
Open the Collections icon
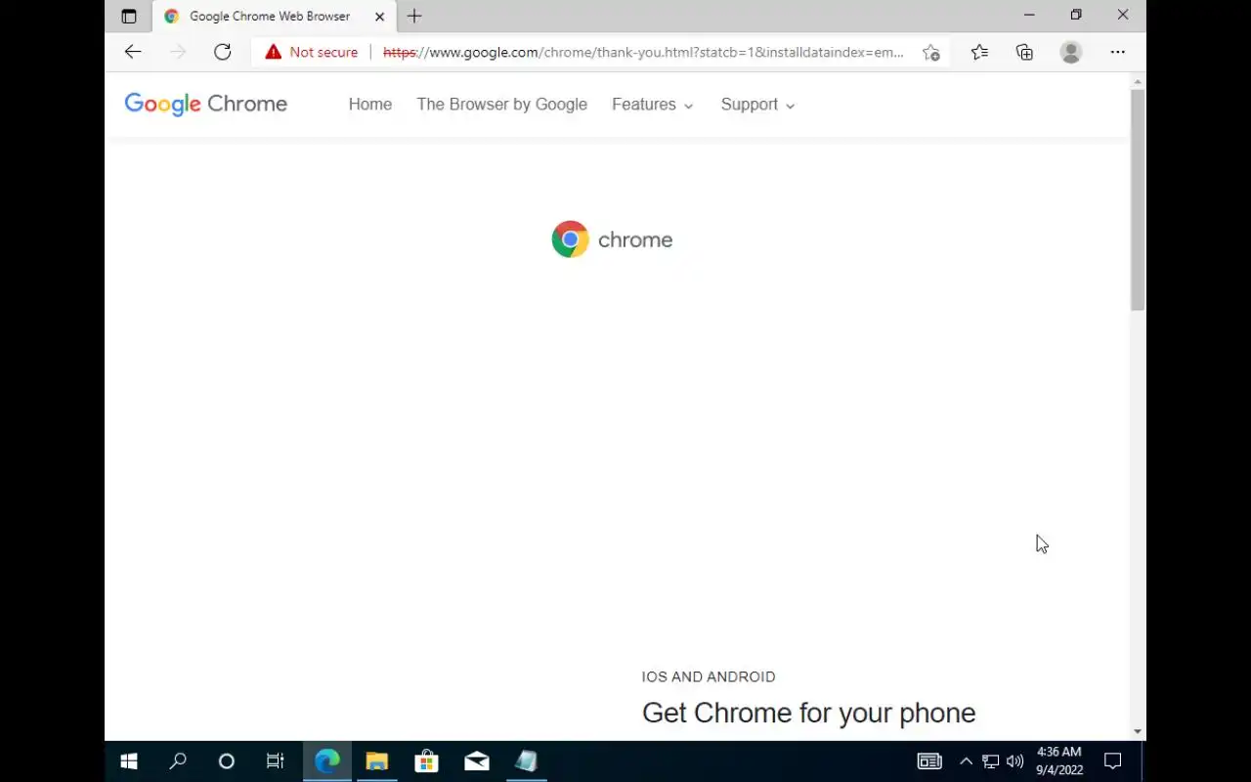pyautogui.click(x=1024, y=53)
